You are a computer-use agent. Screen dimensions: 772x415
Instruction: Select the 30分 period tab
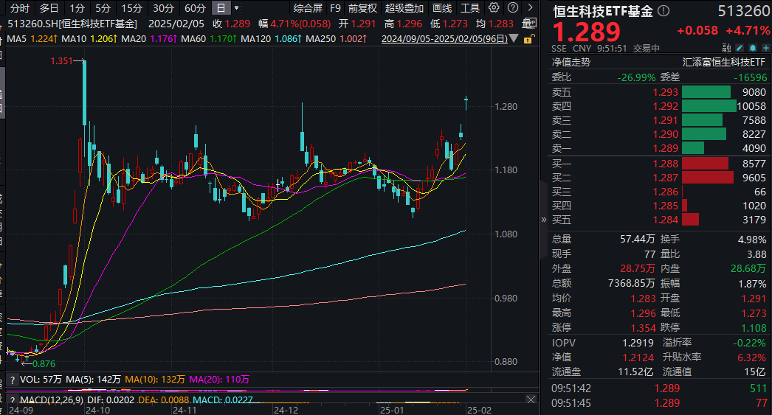click(x=163, y=8)
